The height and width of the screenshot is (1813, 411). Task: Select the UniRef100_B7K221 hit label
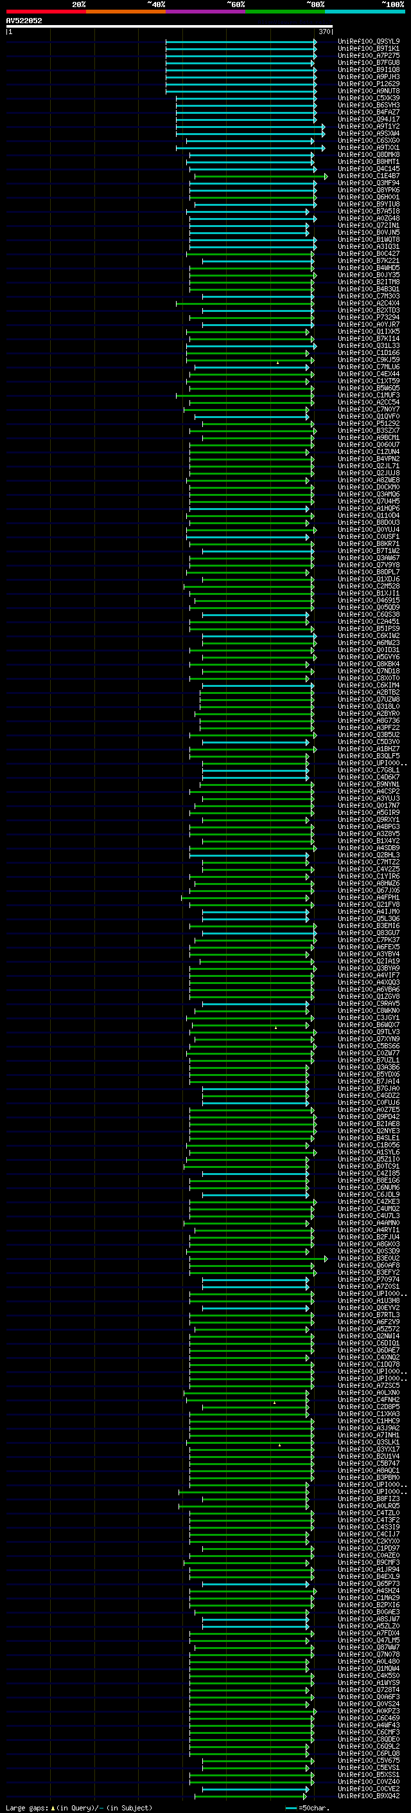[x=369, y=261]
